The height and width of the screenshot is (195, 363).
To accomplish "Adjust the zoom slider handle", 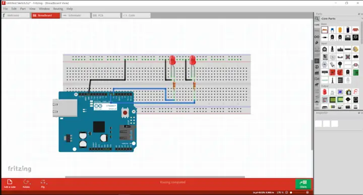I will pos(291,192).
